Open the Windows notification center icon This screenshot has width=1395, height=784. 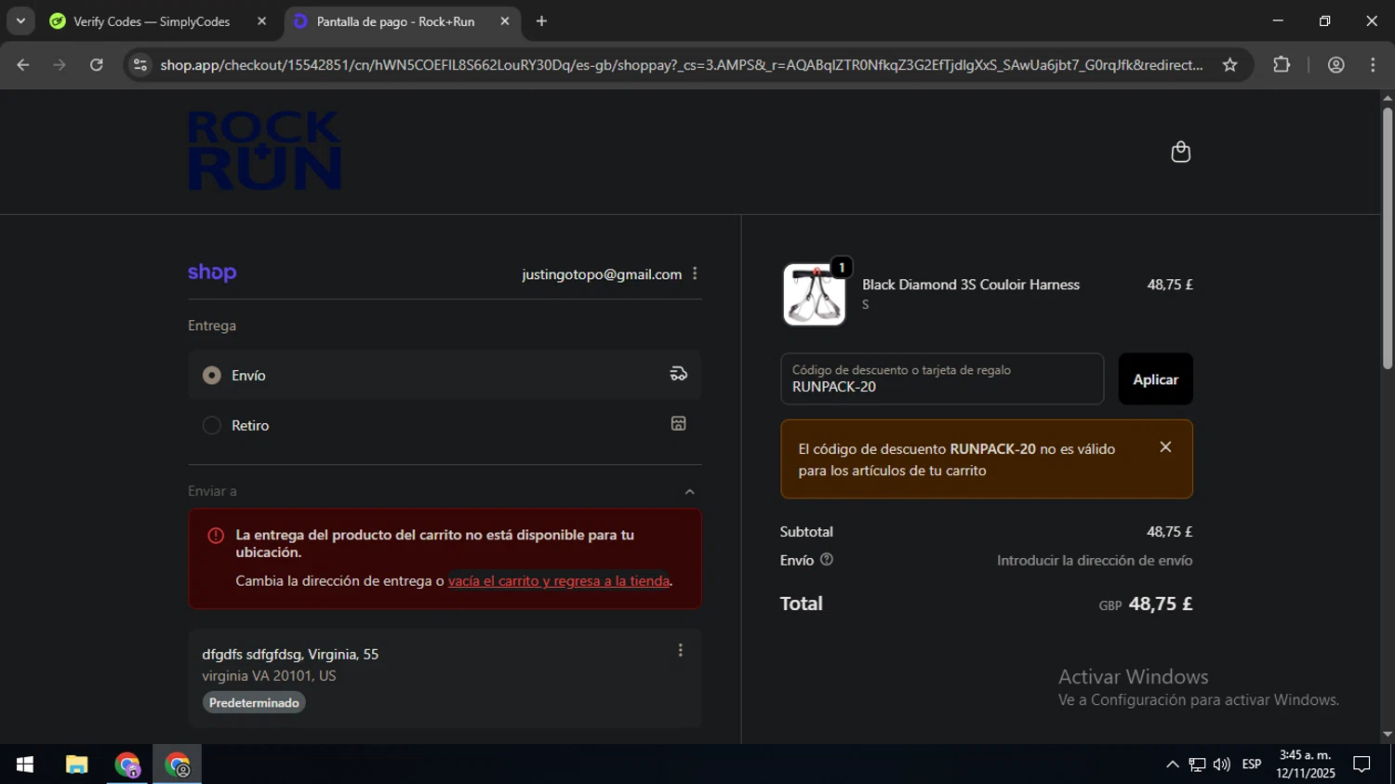tap(1362, 764)
